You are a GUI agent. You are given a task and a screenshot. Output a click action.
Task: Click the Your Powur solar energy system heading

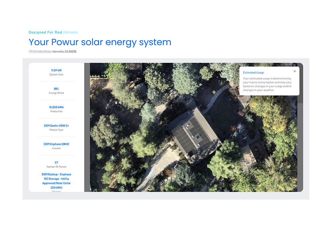tap(100, 42)
